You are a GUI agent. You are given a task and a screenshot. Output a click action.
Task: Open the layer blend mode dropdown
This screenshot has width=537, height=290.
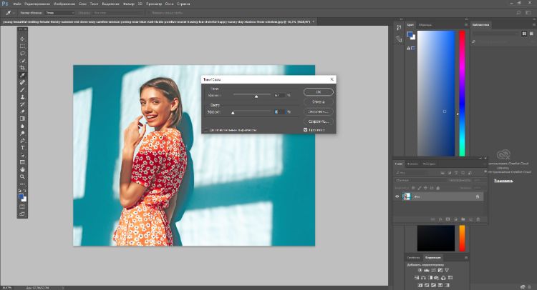pyautogui.click(x=420, y=180)
